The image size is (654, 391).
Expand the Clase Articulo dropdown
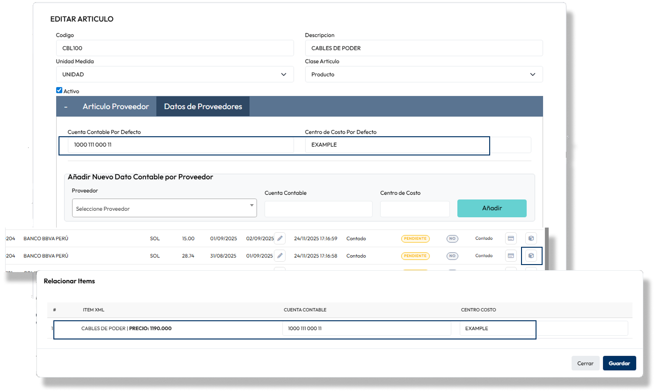(x=424, y=74)
